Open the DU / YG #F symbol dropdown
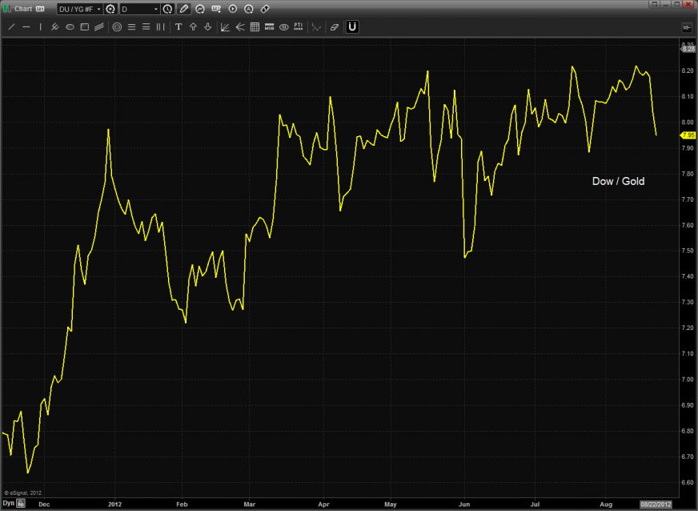 (x=80, y=9)
